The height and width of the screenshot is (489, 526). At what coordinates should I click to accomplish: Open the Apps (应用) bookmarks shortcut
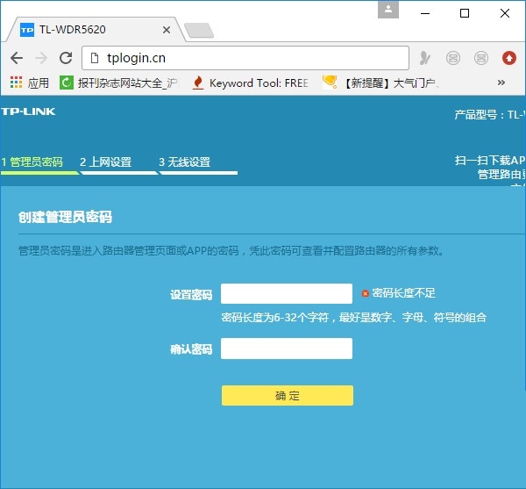point(29,83)
